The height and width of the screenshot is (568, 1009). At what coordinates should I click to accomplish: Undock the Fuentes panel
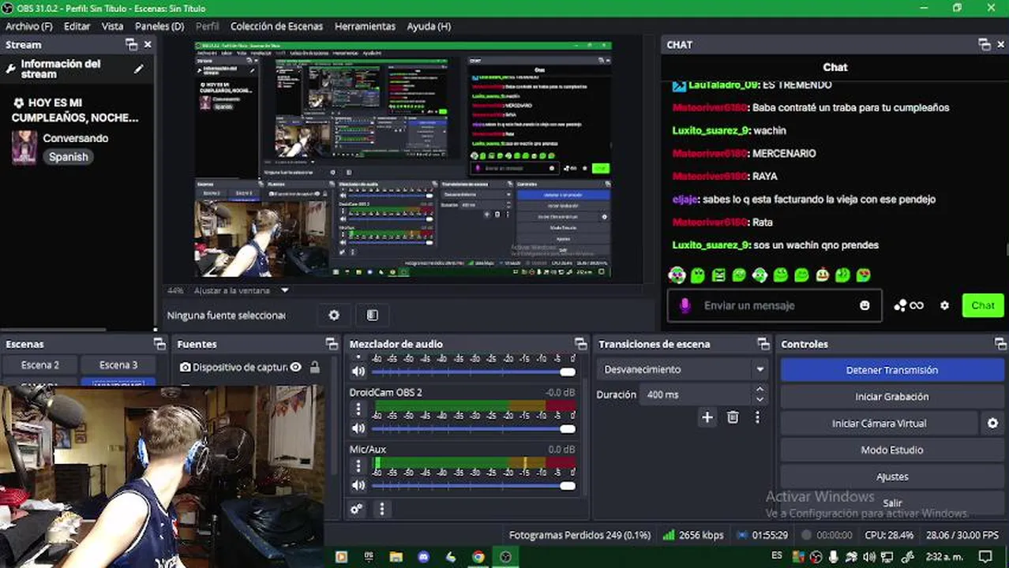pos(332,344)
